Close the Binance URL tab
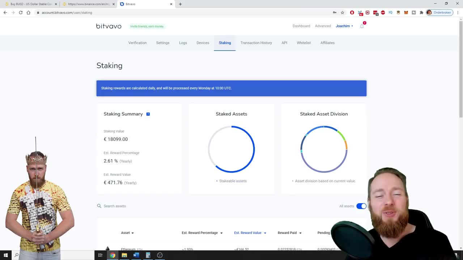This screenshot has width=463, height=260. (x=113, y=4)
